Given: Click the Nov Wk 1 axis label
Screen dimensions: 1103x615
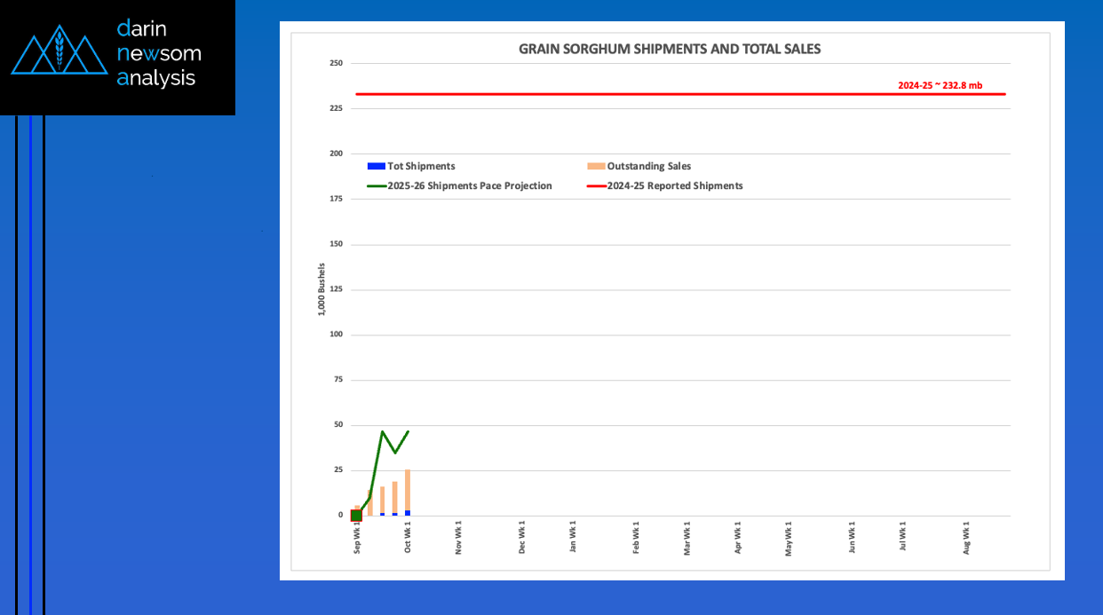Looking at the screenshot, I should pyautogui.click(x=459, y=538).
